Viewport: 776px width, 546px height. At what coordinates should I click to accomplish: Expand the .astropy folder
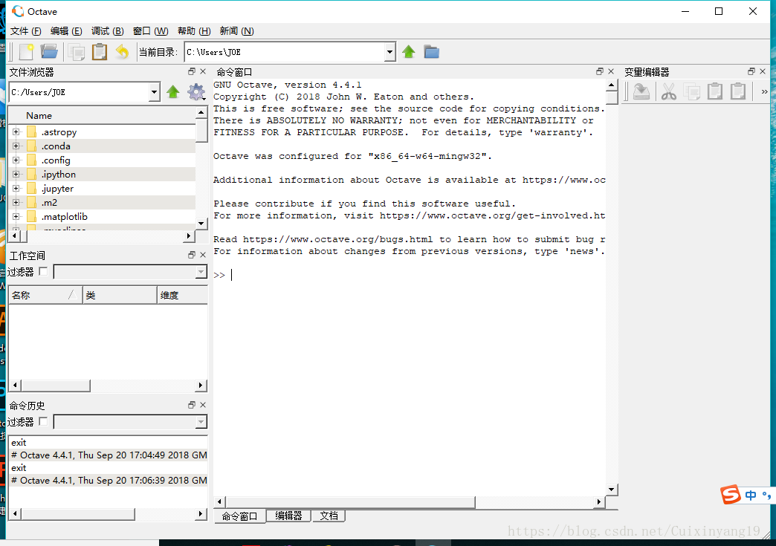[16, 132]
